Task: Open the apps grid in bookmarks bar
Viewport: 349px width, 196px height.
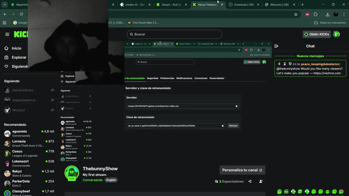Action: coord(4,23)
